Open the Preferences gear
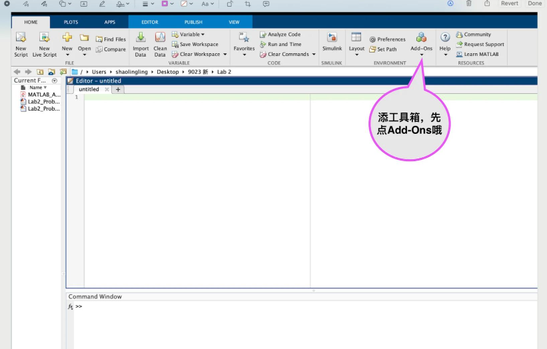547x349 pixels. [x=372, y=39]
